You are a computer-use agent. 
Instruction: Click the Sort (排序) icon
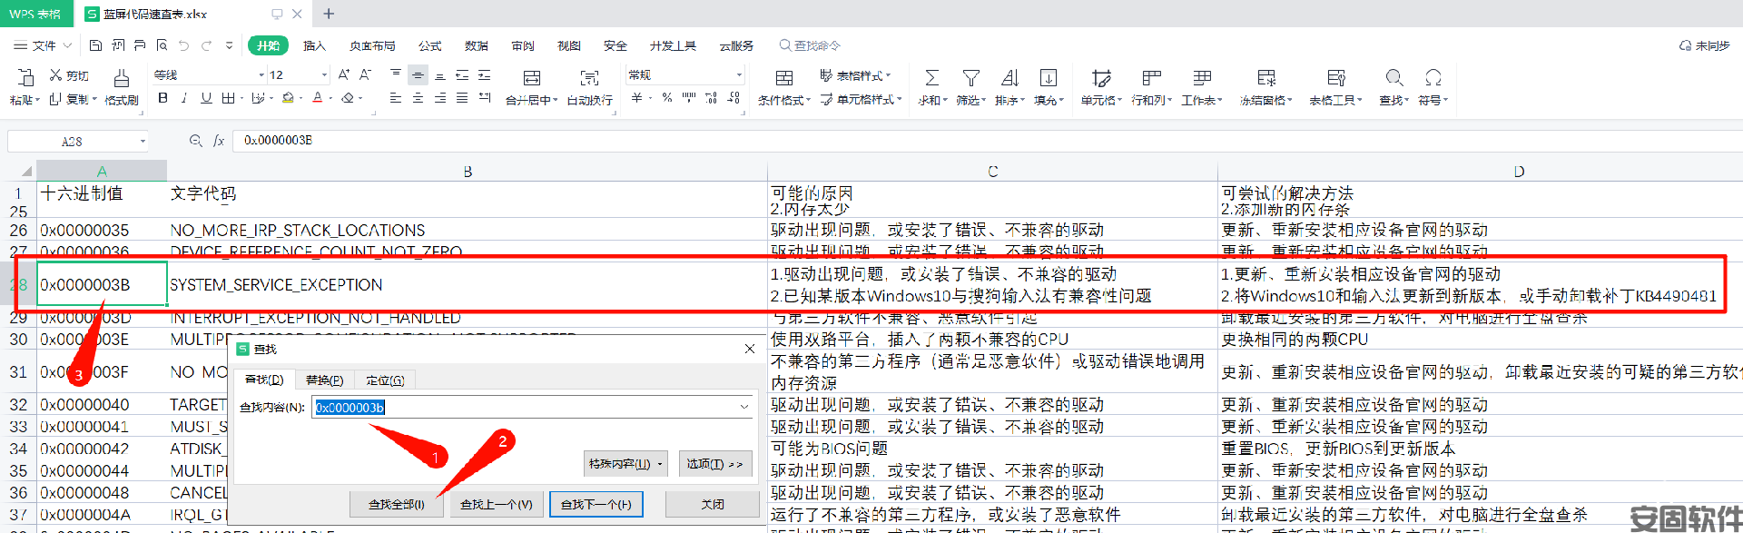click(x=1009, y=78)
